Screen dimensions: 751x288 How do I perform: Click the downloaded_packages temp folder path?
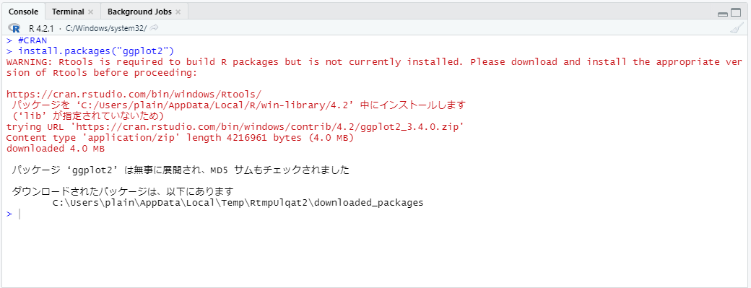click(238, 203)
